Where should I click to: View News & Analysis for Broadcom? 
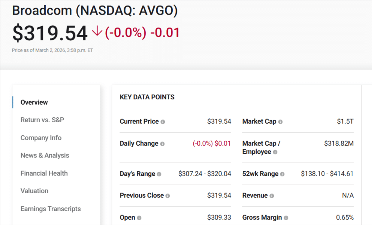coord(45,155)
